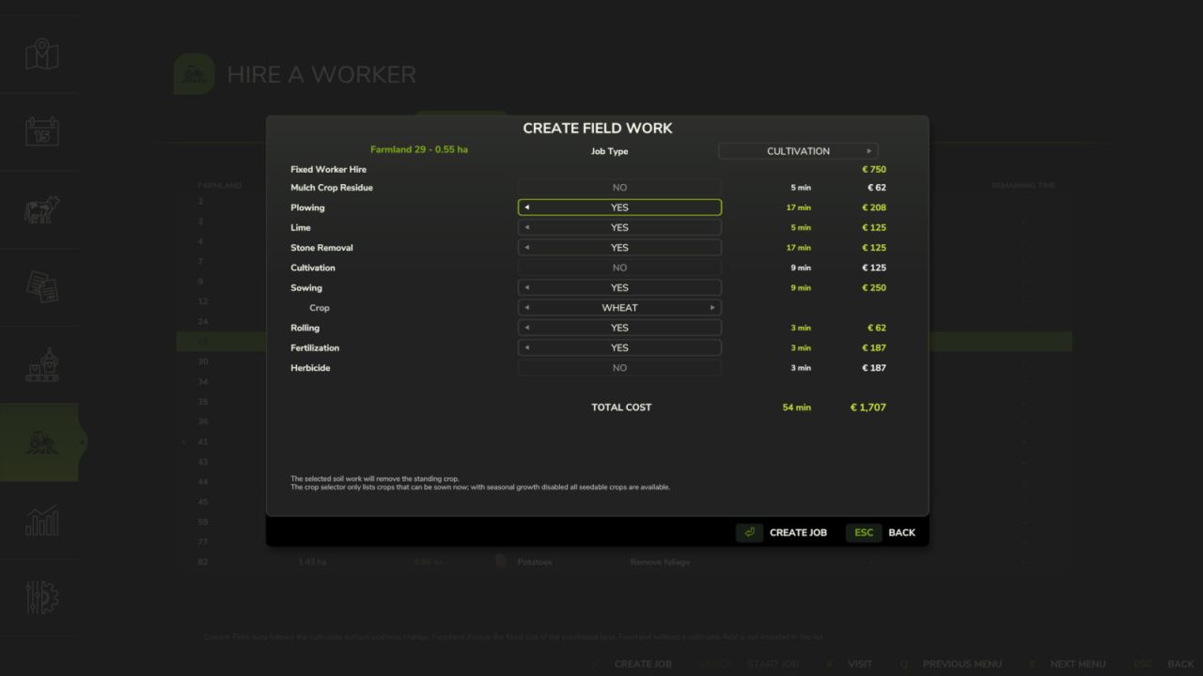Image resolution: width=1203 pixels, height=676 pixels.
Task: Click VISIT in the bottom bar
Action: click(x=860, y=664)
